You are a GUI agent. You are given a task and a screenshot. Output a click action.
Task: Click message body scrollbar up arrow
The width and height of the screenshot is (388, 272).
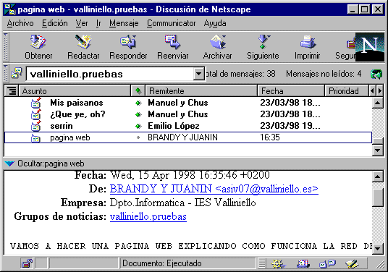(378, 177)
